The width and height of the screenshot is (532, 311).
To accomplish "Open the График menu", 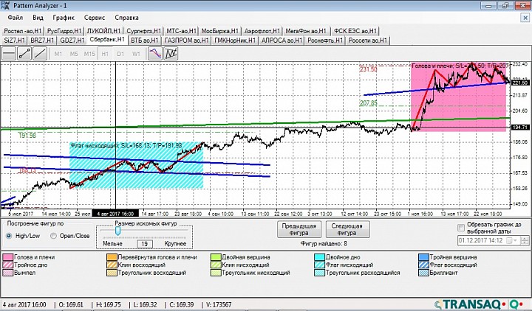I will 64,18.
